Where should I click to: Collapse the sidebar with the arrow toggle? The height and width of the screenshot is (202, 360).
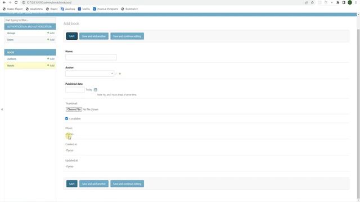click(2, 109)
